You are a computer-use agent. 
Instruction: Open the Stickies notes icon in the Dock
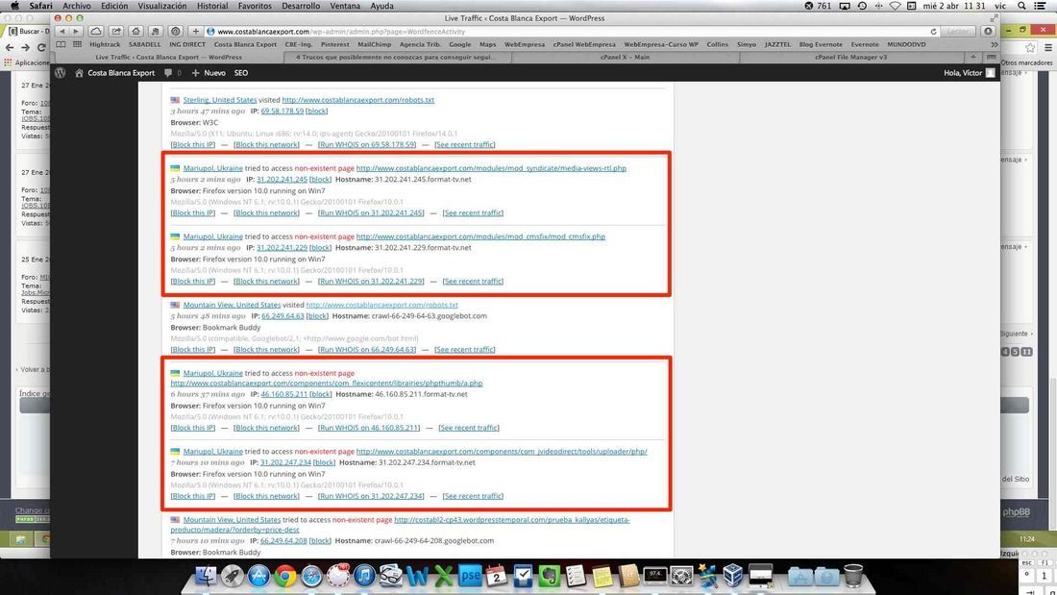(602, 577)
